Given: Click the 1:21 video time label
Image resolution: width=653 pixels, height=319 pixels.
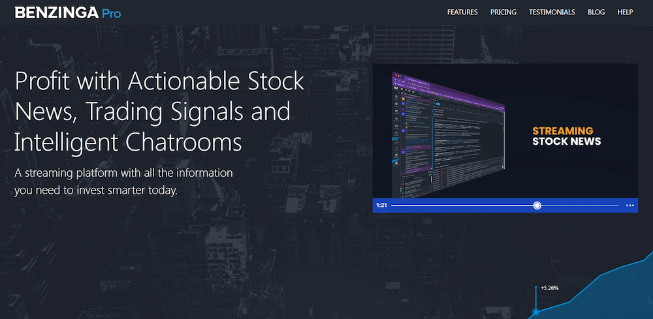Looking at the screenshot, I should click(x=381, y=205).
